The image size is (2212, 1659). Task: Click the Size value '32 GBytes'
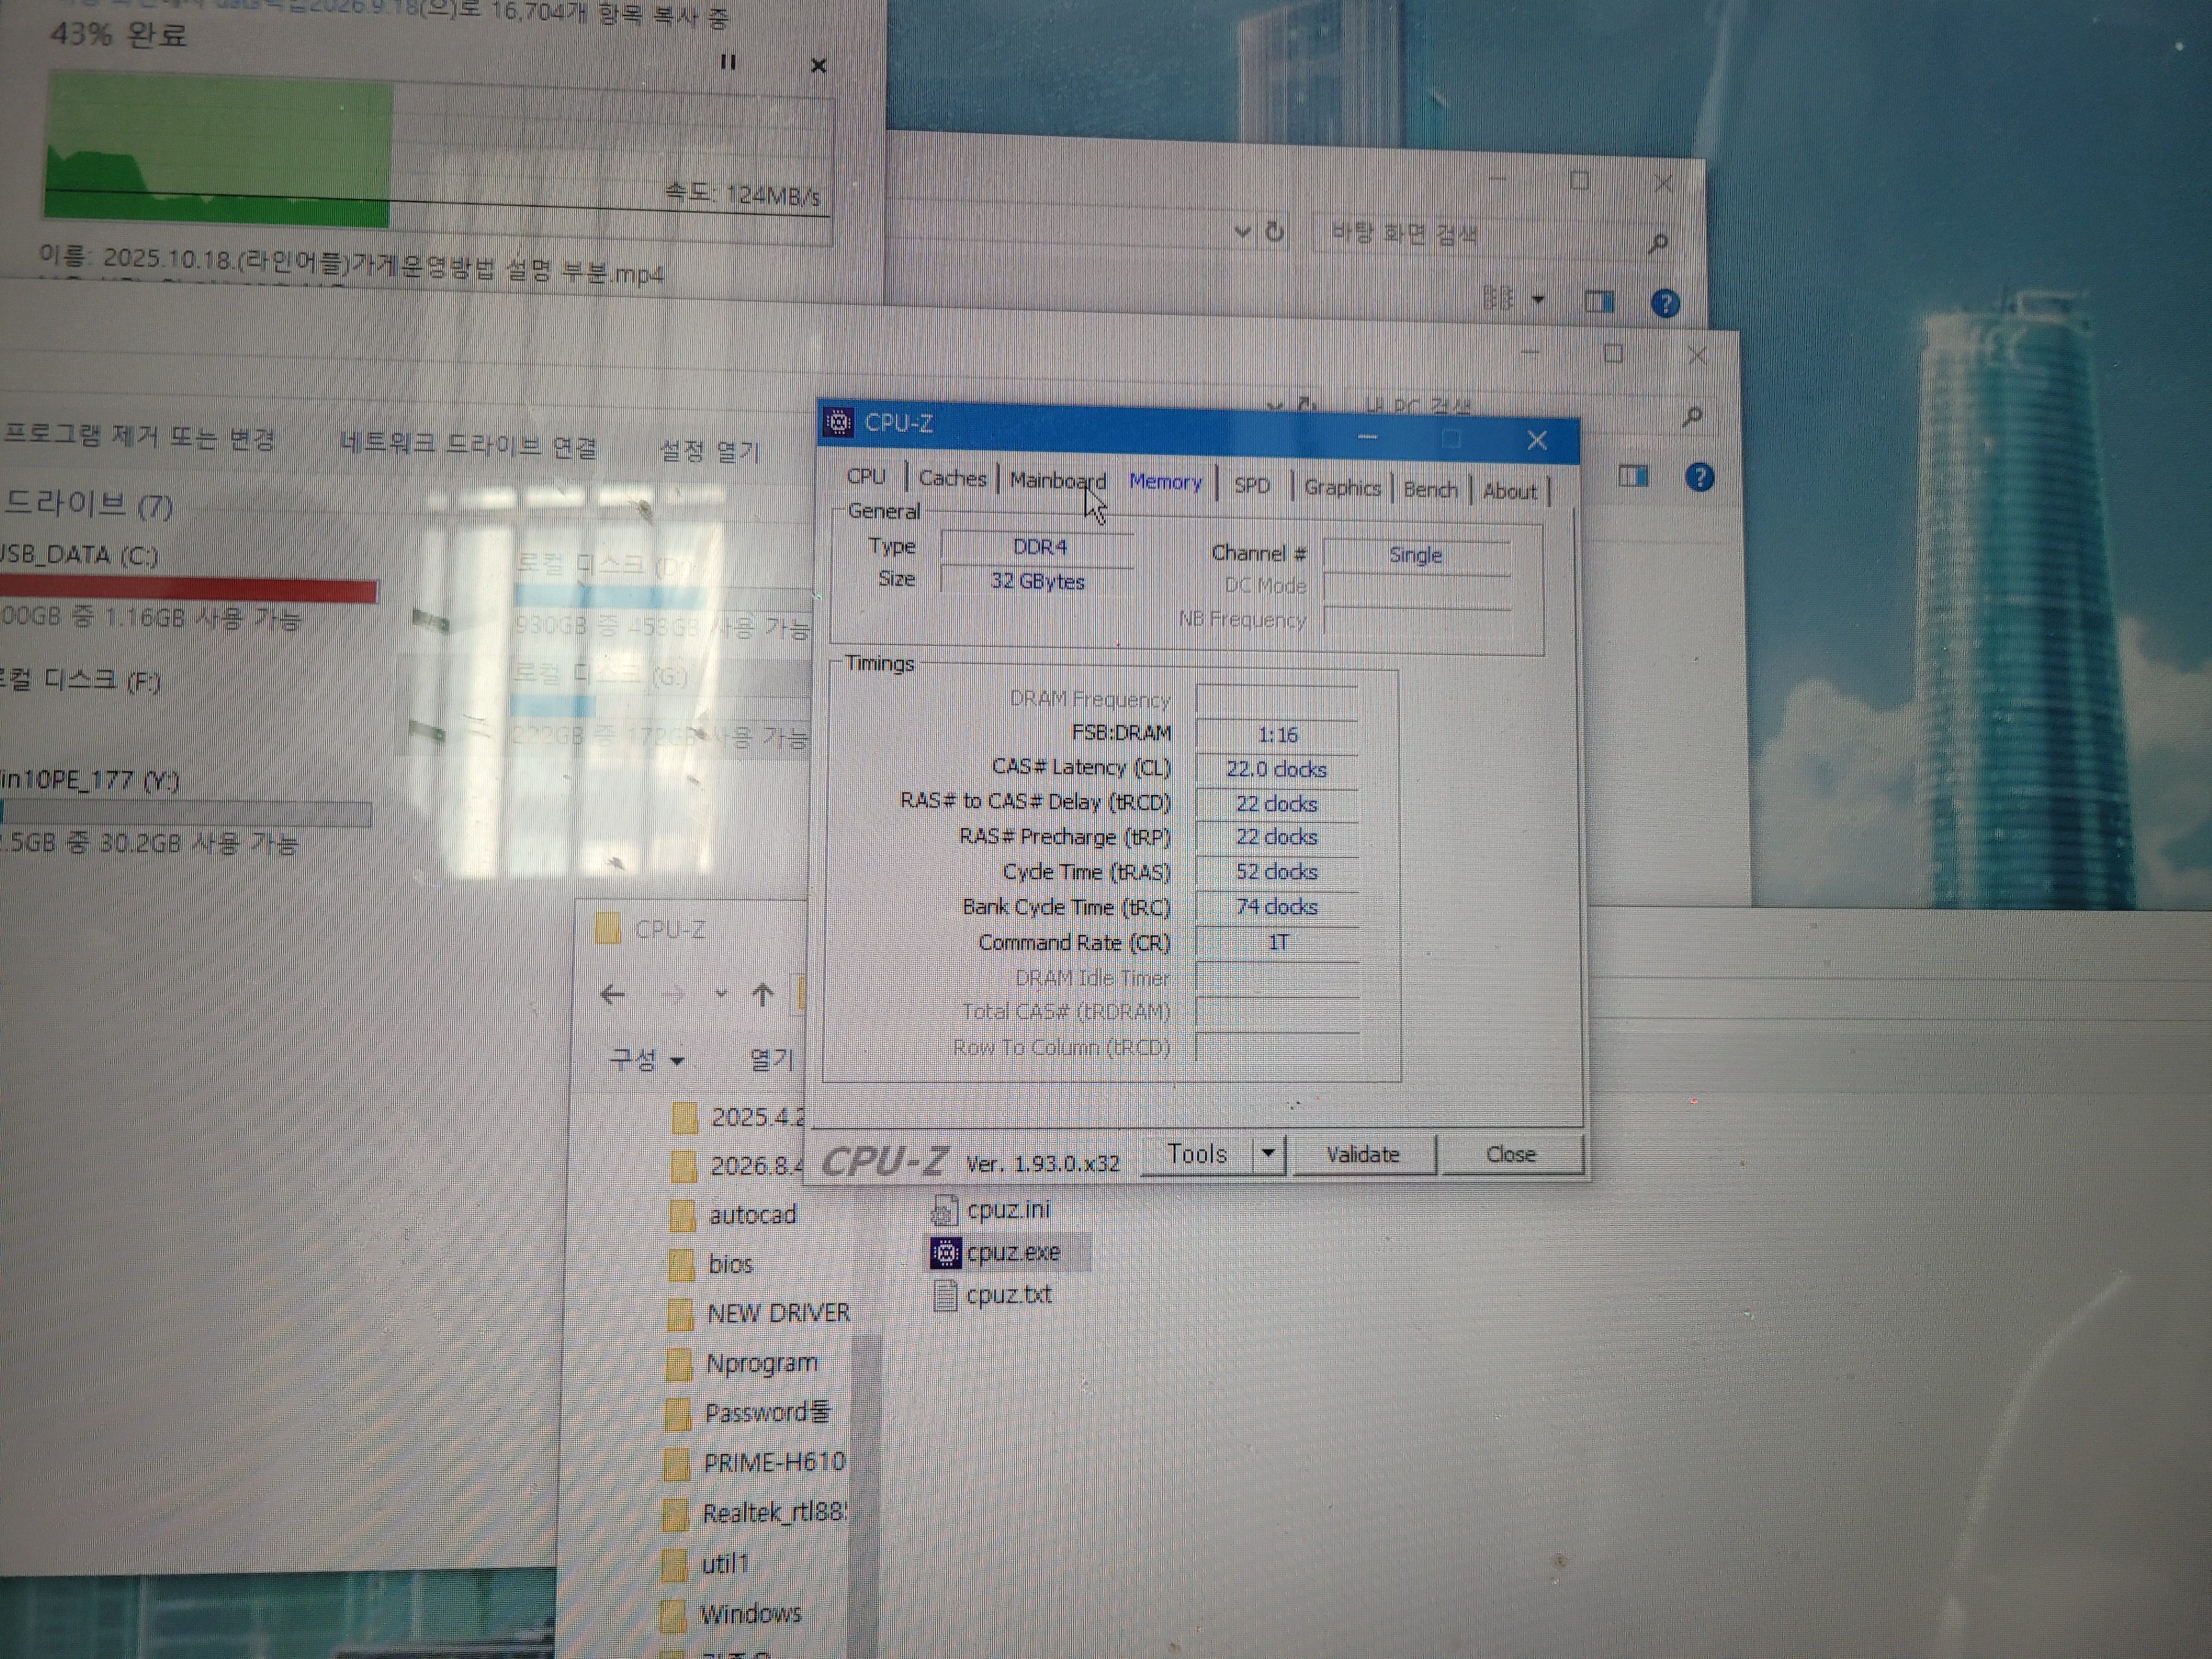pos(1037,581)
